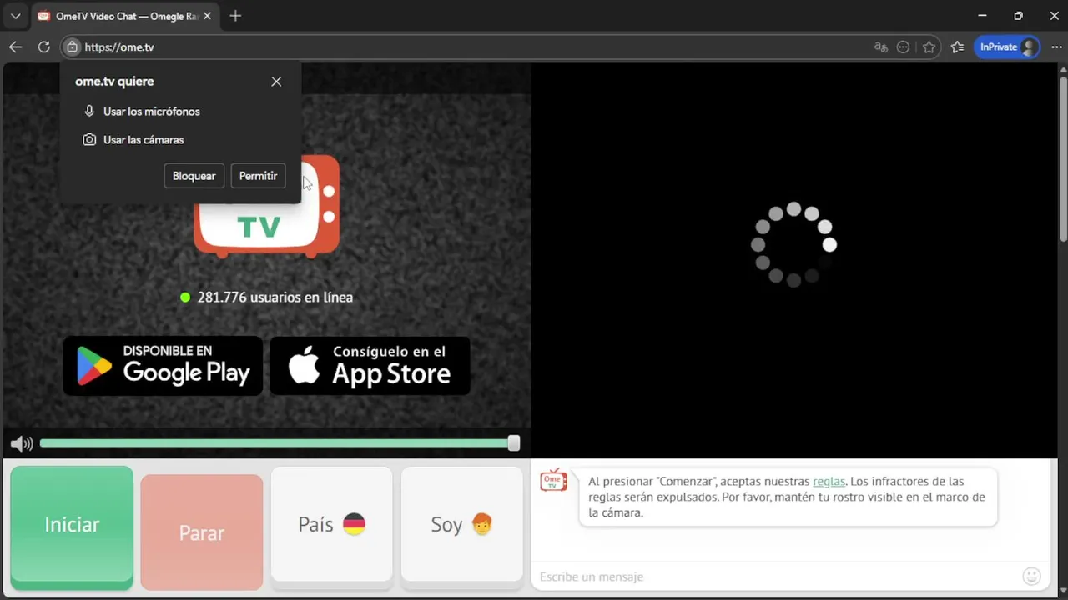
Task: Click the loading spinner in video panel
Action: (793, 244)
